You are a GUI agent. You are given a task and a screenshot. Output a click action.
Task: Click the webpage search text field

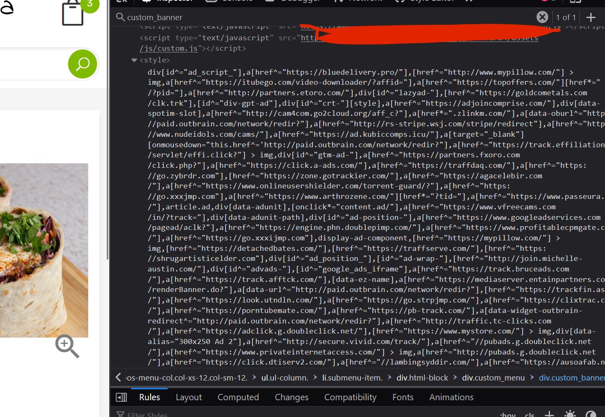click(34, 64)
